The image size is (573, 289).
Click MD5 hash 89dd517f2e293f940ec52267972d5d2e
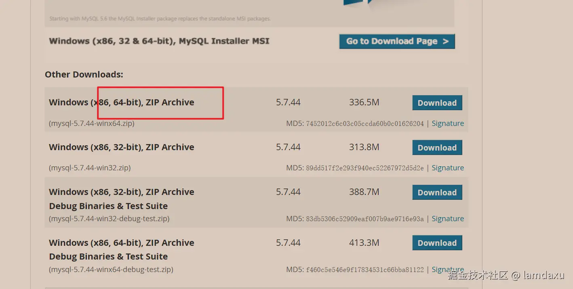click(365, 168)
